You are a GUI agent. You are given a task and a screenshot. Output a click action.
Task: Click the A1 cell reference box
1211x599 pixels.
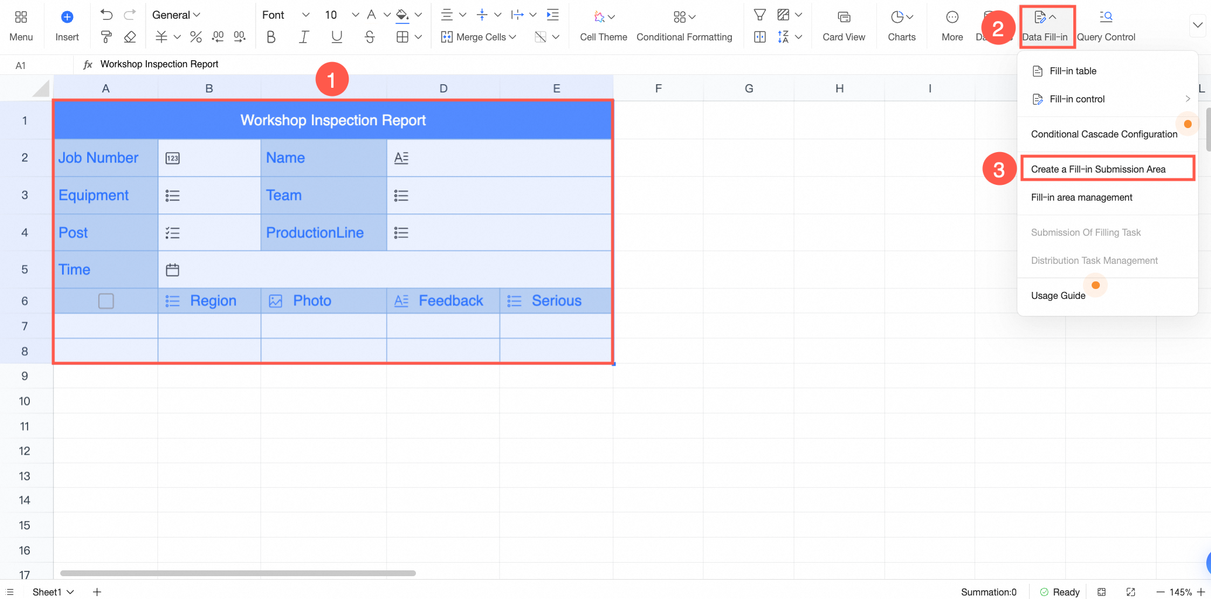click(x=35, y=65)
